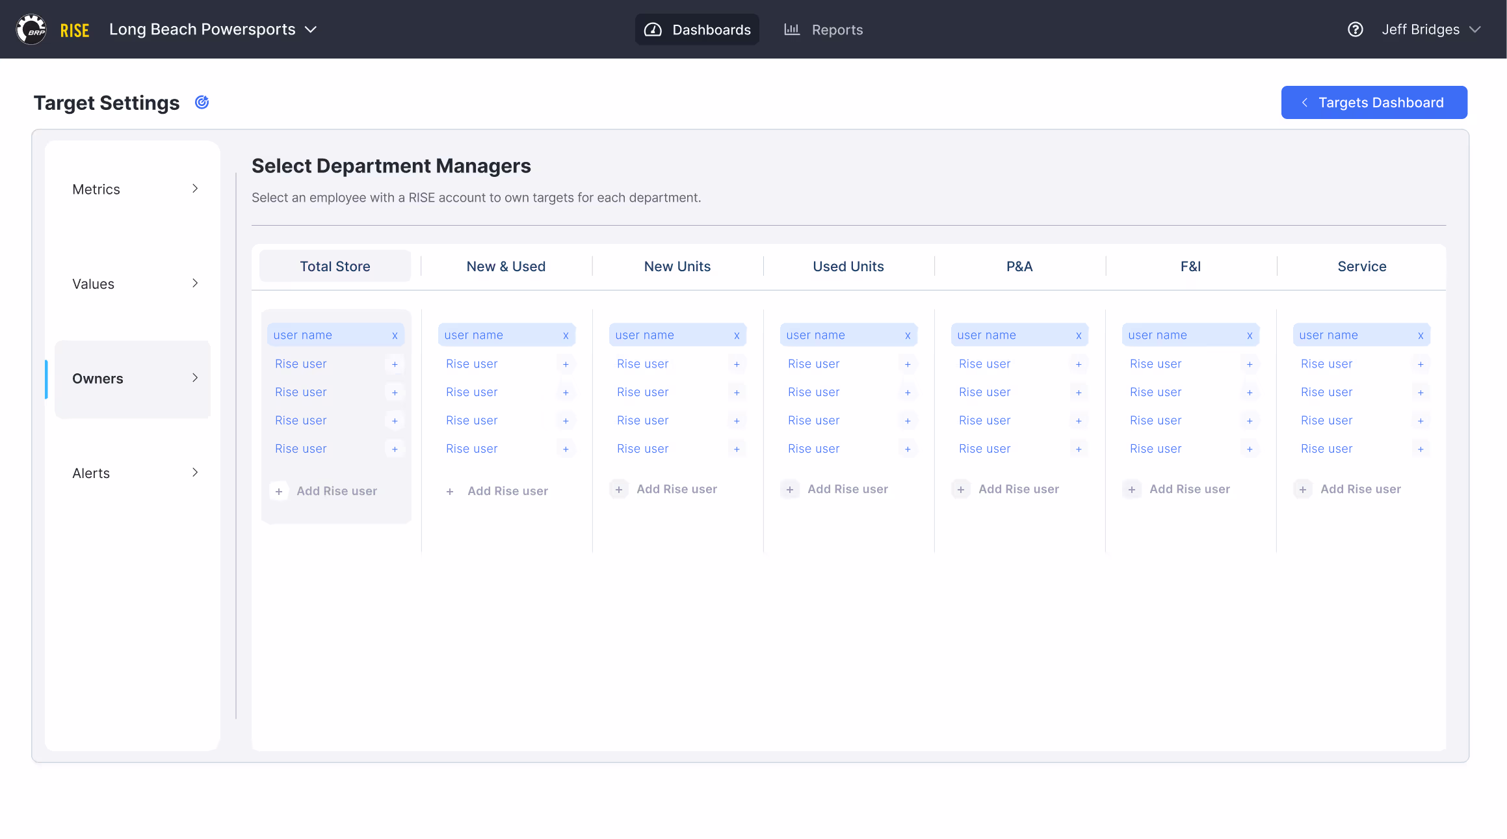Screen dimensions: 1507x839
Task: Open the Long Beach Powersports store dropdown
Action: click(213, 29)
